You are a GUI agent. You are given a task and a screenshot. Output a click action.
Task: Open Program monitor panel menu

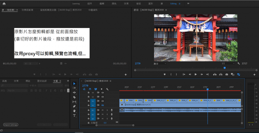(166, 10)
